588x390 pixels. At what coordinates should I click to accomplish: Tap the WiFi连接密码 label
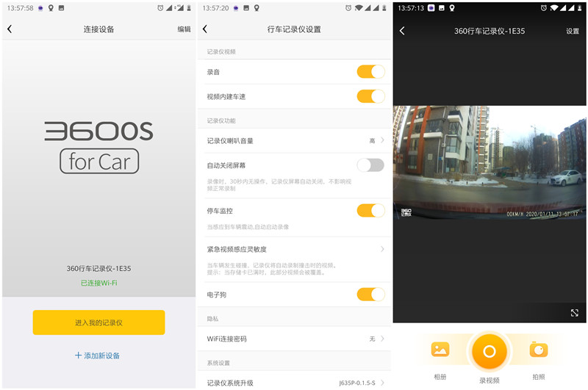click(x=227, y=339)
